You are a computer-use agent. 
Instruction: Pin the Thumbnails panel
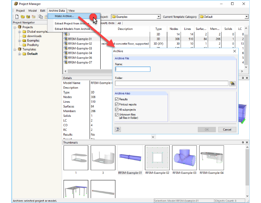[243, 143]
